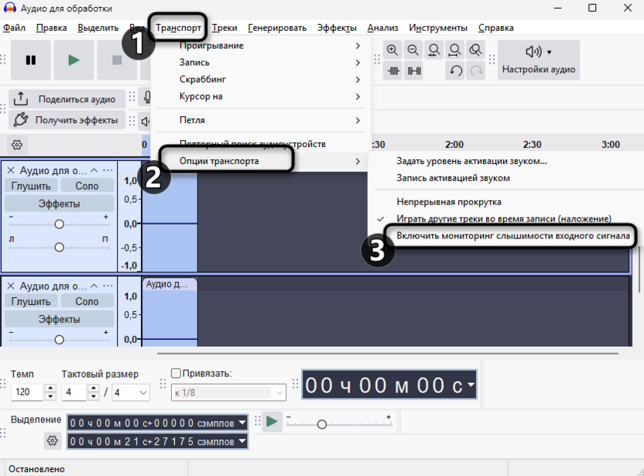The image size is (644, 476).
Task: Mute first track with Глушить button
Action: (31, 186)
